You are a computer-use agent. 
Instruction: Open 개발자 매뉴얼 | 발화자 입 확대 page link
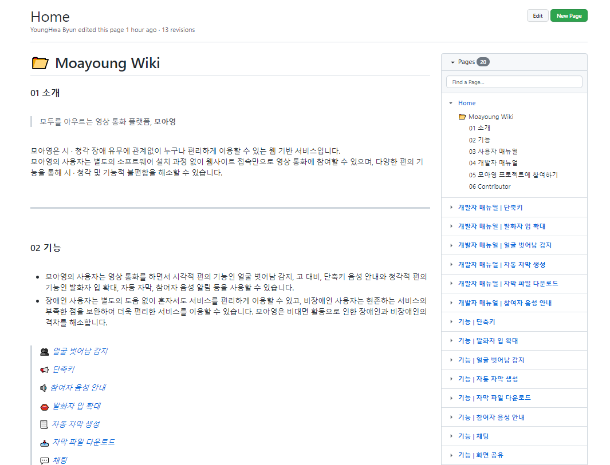[x=502, y=226]
